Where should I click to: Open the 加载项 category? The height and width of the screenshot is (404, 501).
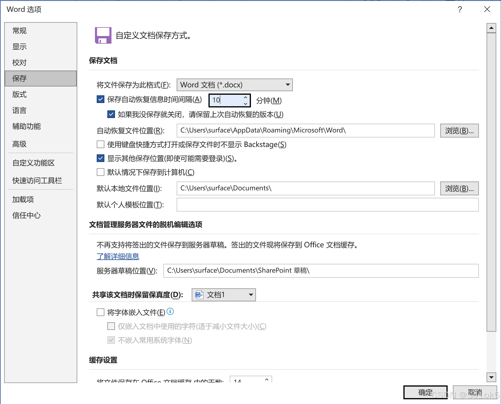point(41,199)
